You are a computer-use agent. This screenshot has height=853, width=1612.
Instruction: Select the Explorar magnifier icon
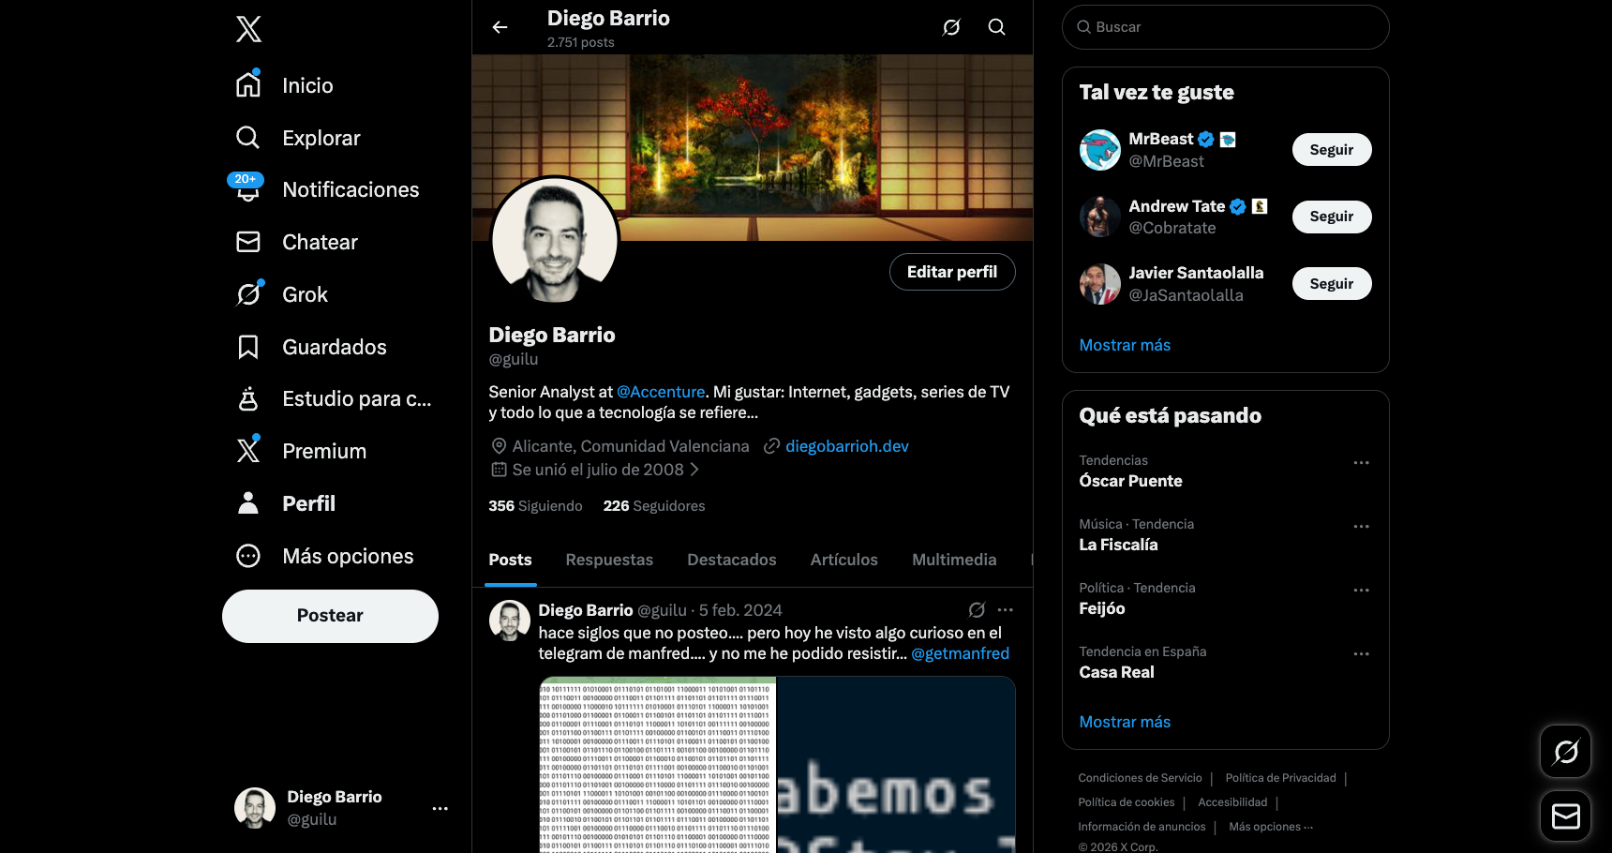[248, 137]
